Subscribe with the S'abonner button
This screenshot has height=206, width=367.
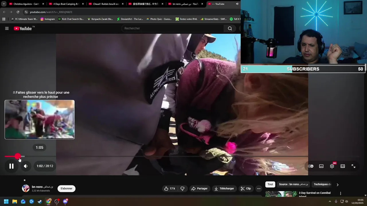[x=67, y=189]
